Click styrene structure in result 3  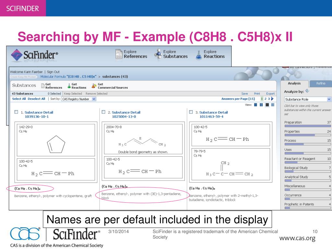point(231,135)
